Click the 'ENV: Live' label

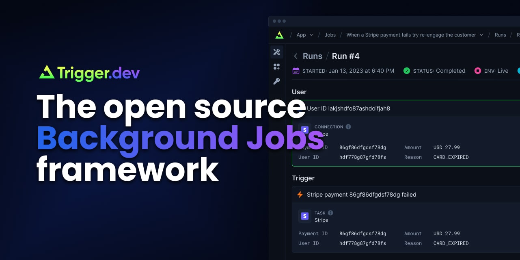coord(496,71)
